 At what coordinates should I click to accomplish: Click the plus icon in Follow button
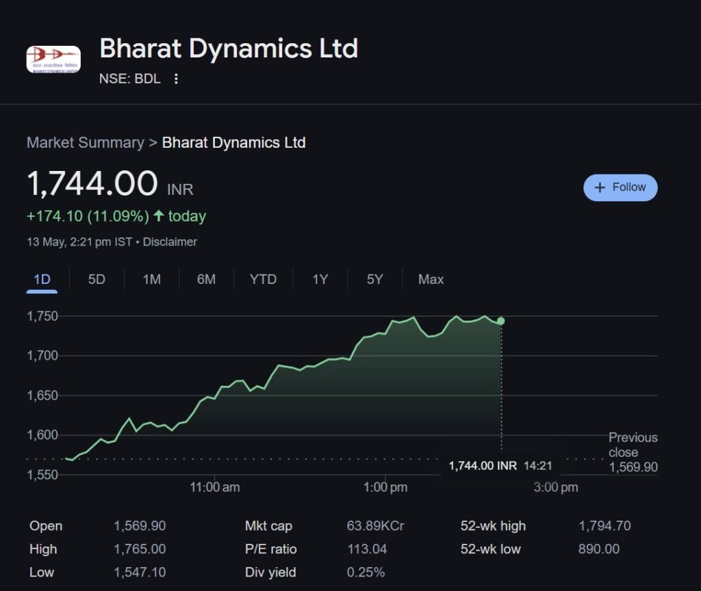tap(600, 187)
